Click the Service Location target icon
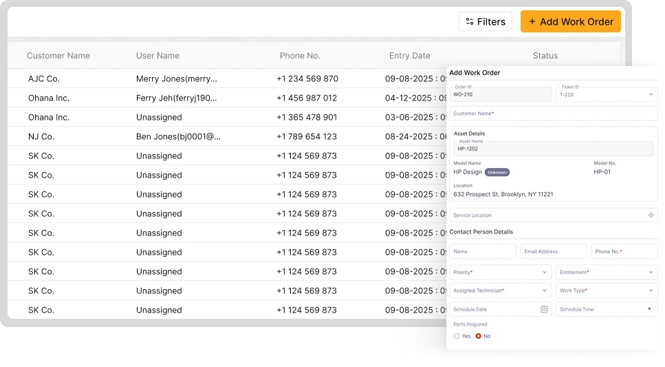Screen dimensions: 665x367 point(651,216)
